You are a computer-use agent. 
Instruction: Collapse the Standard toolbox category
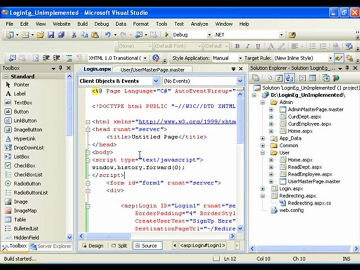6,76
